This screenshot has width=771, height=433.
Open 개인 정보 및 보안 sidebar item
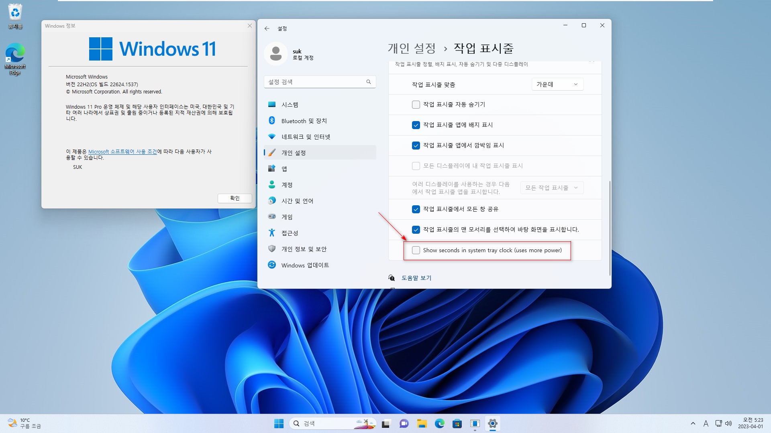point(320,249)
